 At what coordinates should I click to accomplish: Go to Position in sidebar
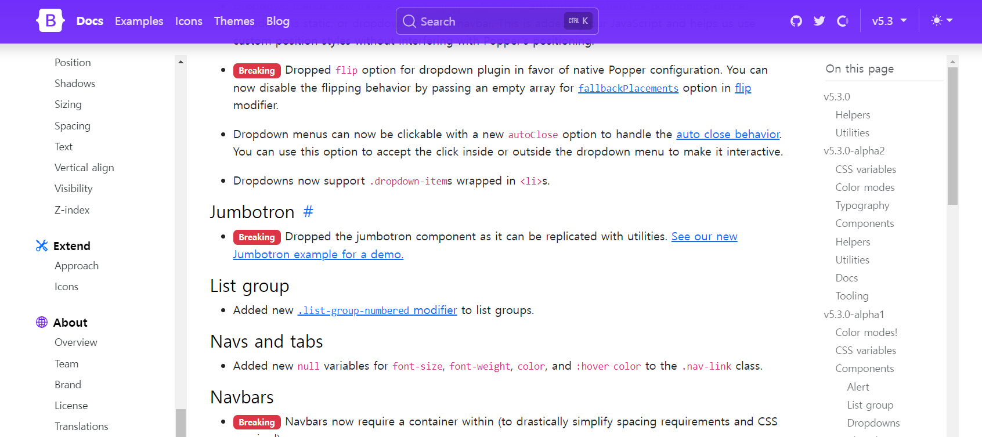coord(73,62)
